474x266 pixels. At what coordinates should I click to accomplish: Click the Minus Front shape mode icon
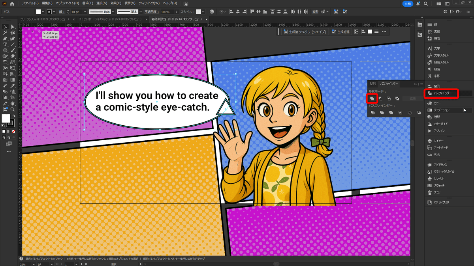click(x=381, y=98)
